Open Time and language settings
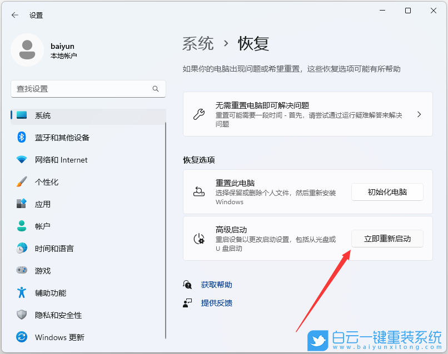This screenshot has width=448, height=354. 54,249
